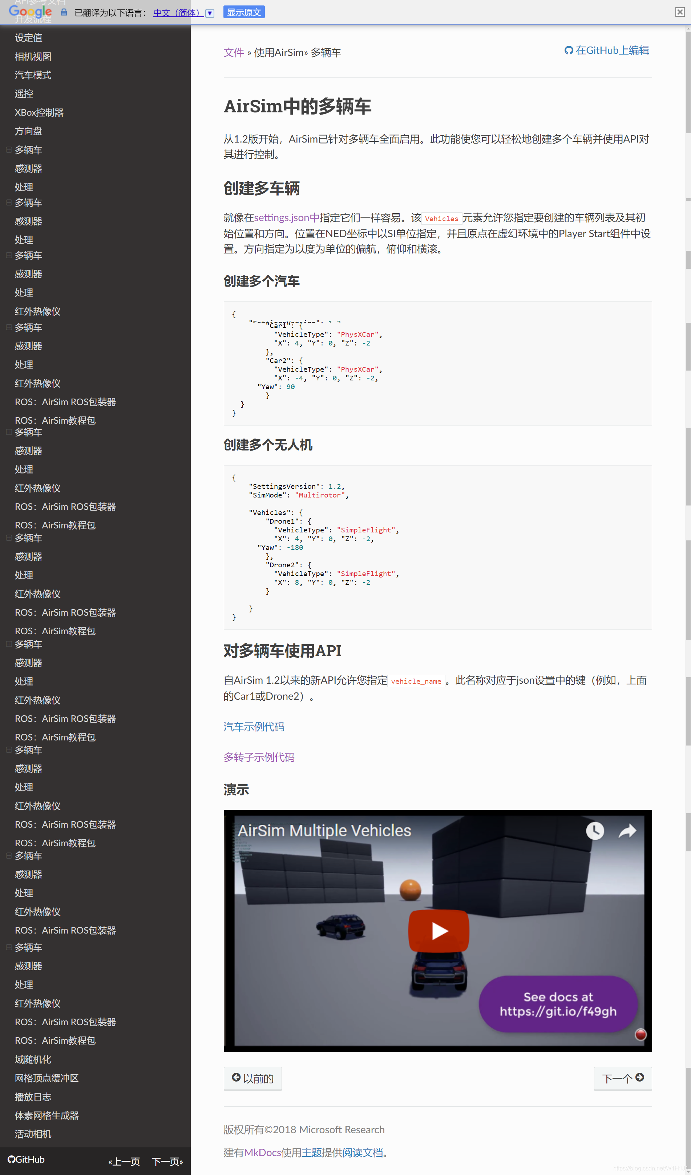
Task: Select XBox控制器 sidebar menu item
Action: tap(39, 112)
